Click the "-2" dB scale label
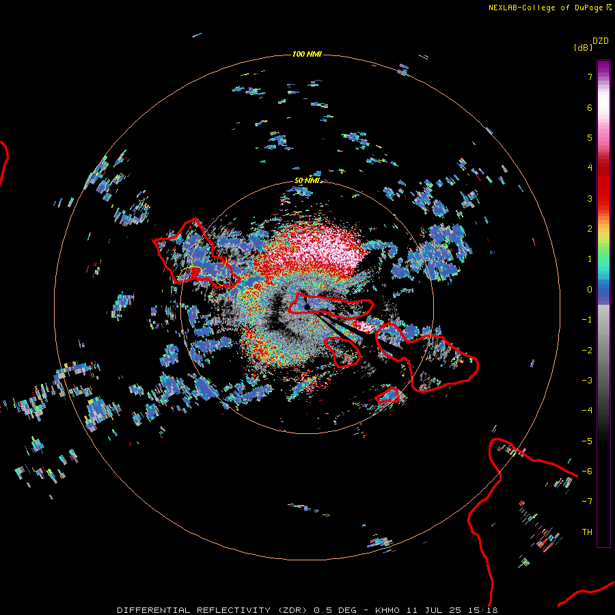Image resolution: width=615 pixels, height=615 pixels. 587,351
